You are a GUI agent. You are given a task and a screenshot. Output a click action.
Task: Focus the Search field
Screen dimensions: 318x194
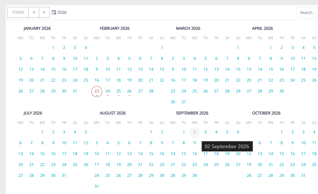click(x=307, y=13)
